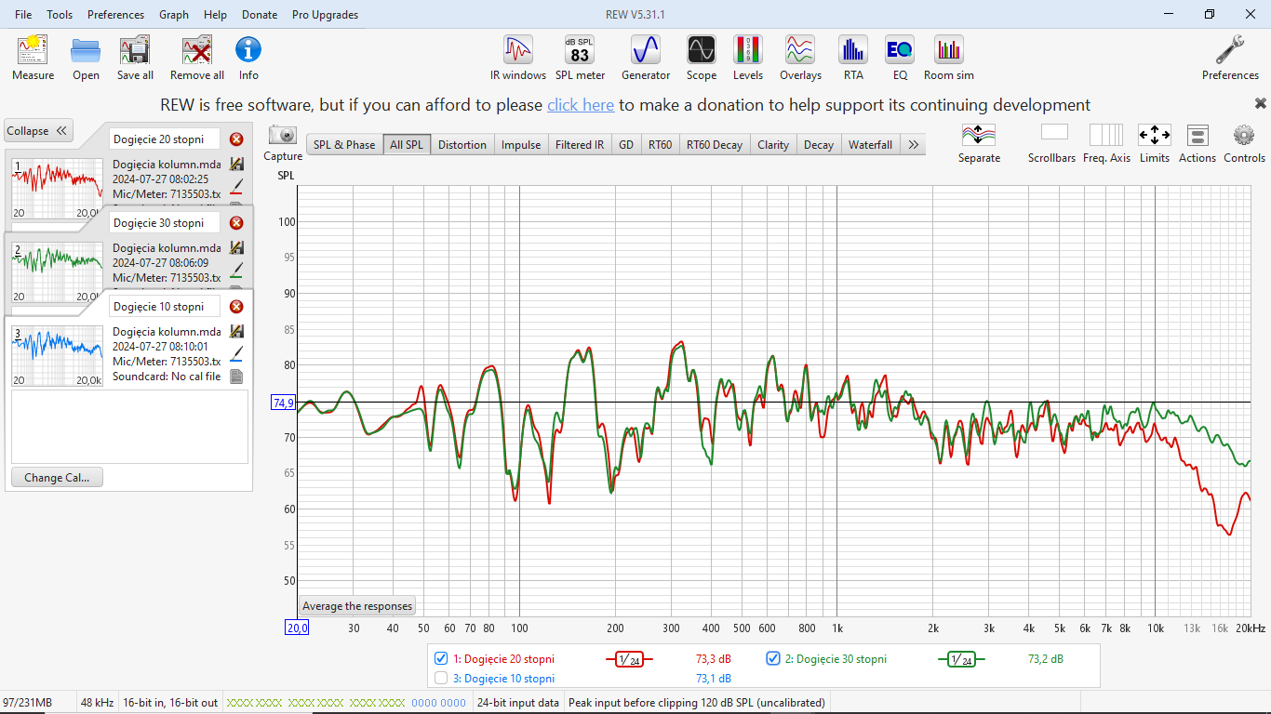Open a measurement file via Open icon

point(86,58)
